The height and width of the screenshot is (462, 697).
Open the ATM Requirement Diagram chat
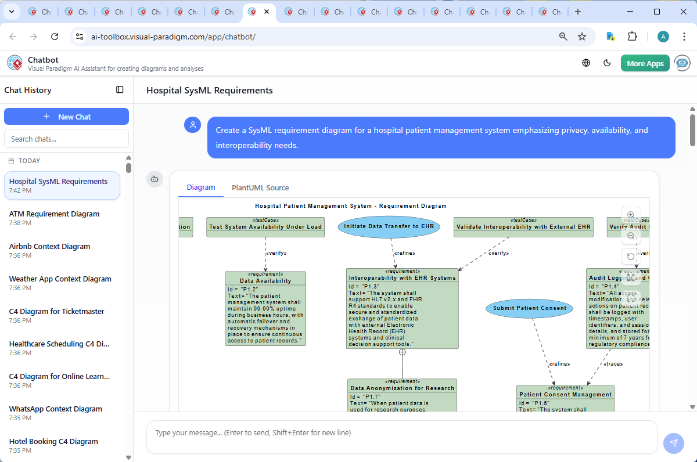coord(54,214)
